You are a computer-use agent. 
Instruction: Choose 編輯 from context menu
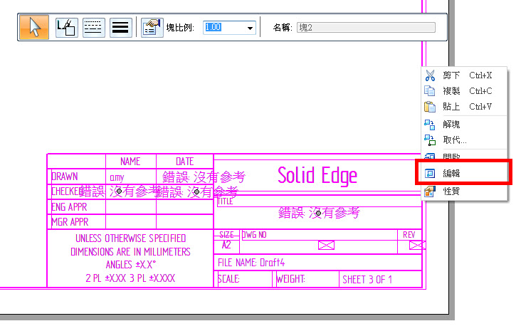coord(464,174)
